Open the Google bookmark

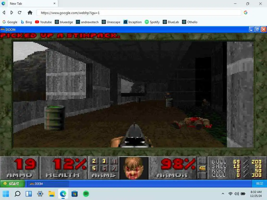10,22
